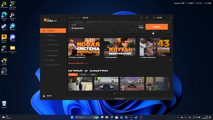
Task: Click the Merryweather news title
Action: coord(111,57)
